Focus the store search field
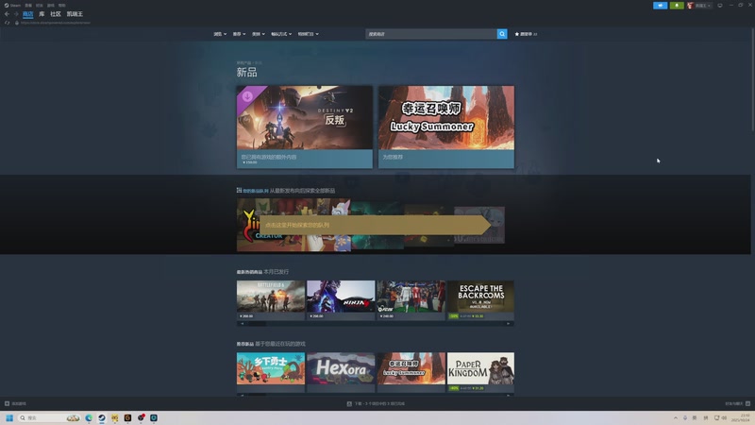This screenshot has width=755, height=425. point(431,34)
